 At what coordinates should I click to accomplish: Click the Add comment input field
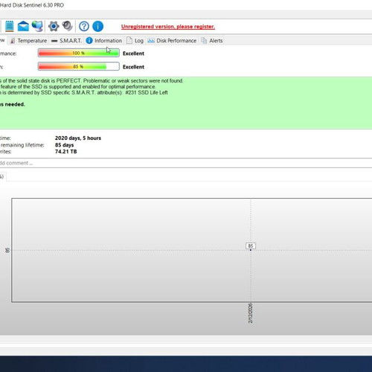click(186, 163)
